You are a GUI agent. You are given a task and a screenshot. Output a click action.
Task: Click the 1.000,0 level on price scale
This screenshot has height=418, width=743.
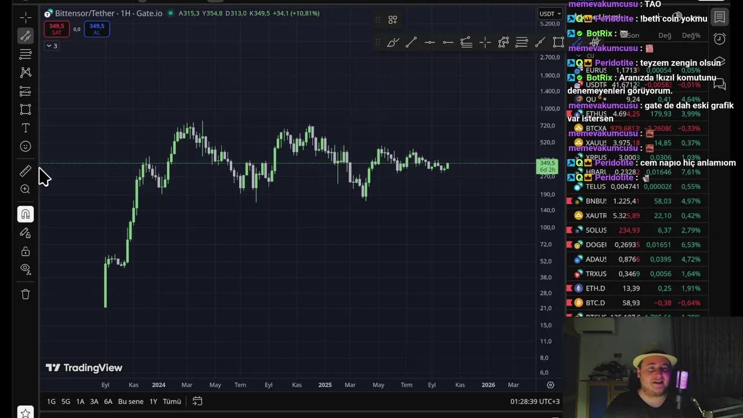pyautogui.click(x=550, y=109)
